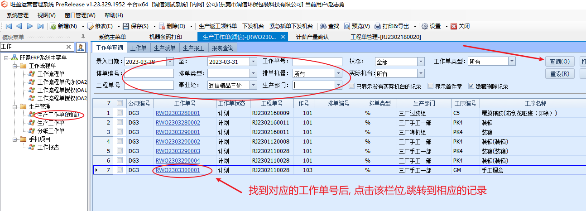Open 分纸工作单 in the module tree

click(51, 131)
